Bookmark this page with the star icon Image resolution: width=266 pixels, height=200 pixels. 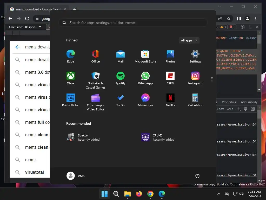[229, 18]
